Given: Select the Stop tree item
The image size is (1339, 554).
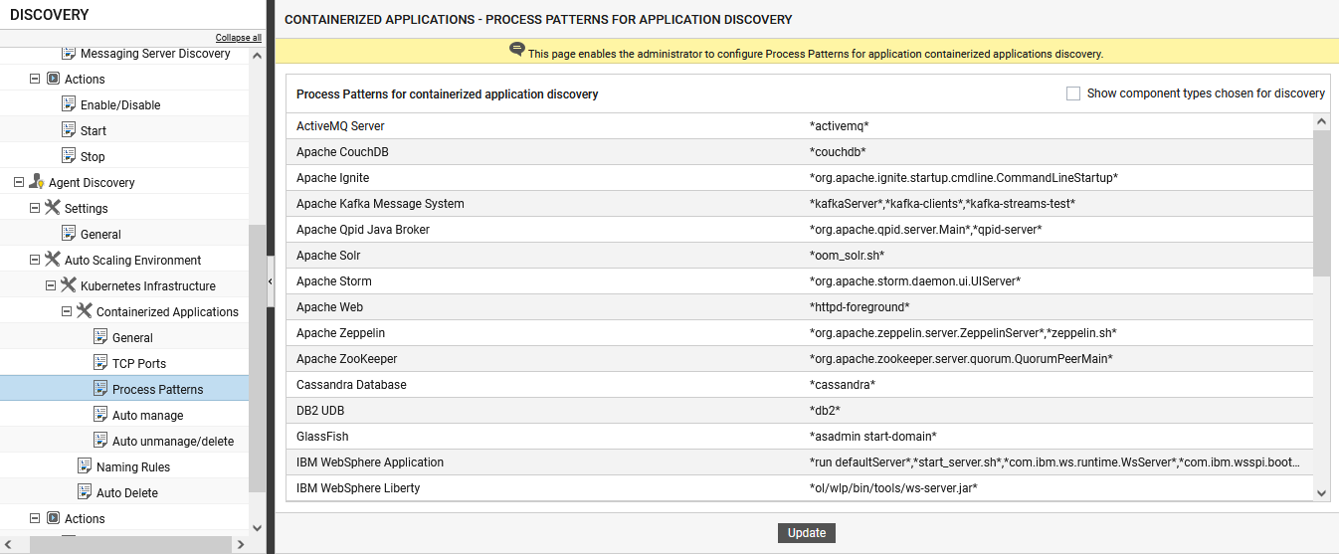Looking at the screenshot, I should [x=93, y=156].
